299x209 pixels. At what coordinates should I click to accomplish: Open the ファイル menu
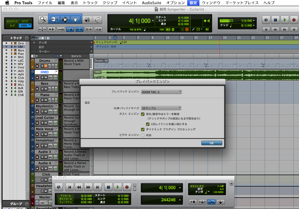click(45, 3)
